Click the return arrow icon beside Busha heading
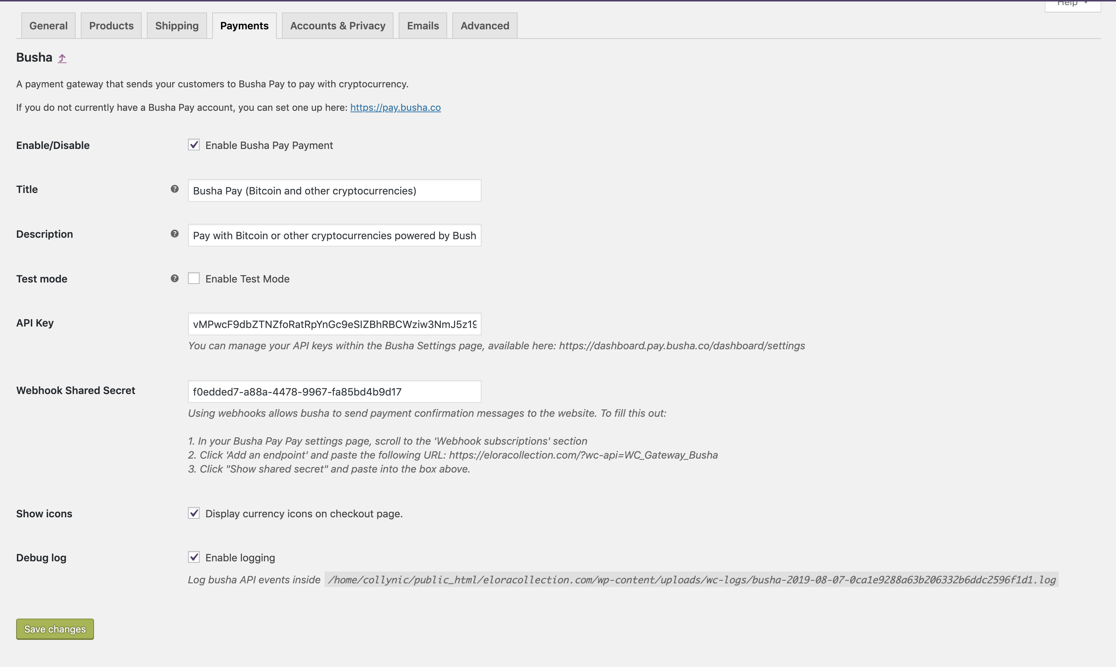The width and height of the screenshot is (1116, 667). click(x=62, y=58)
